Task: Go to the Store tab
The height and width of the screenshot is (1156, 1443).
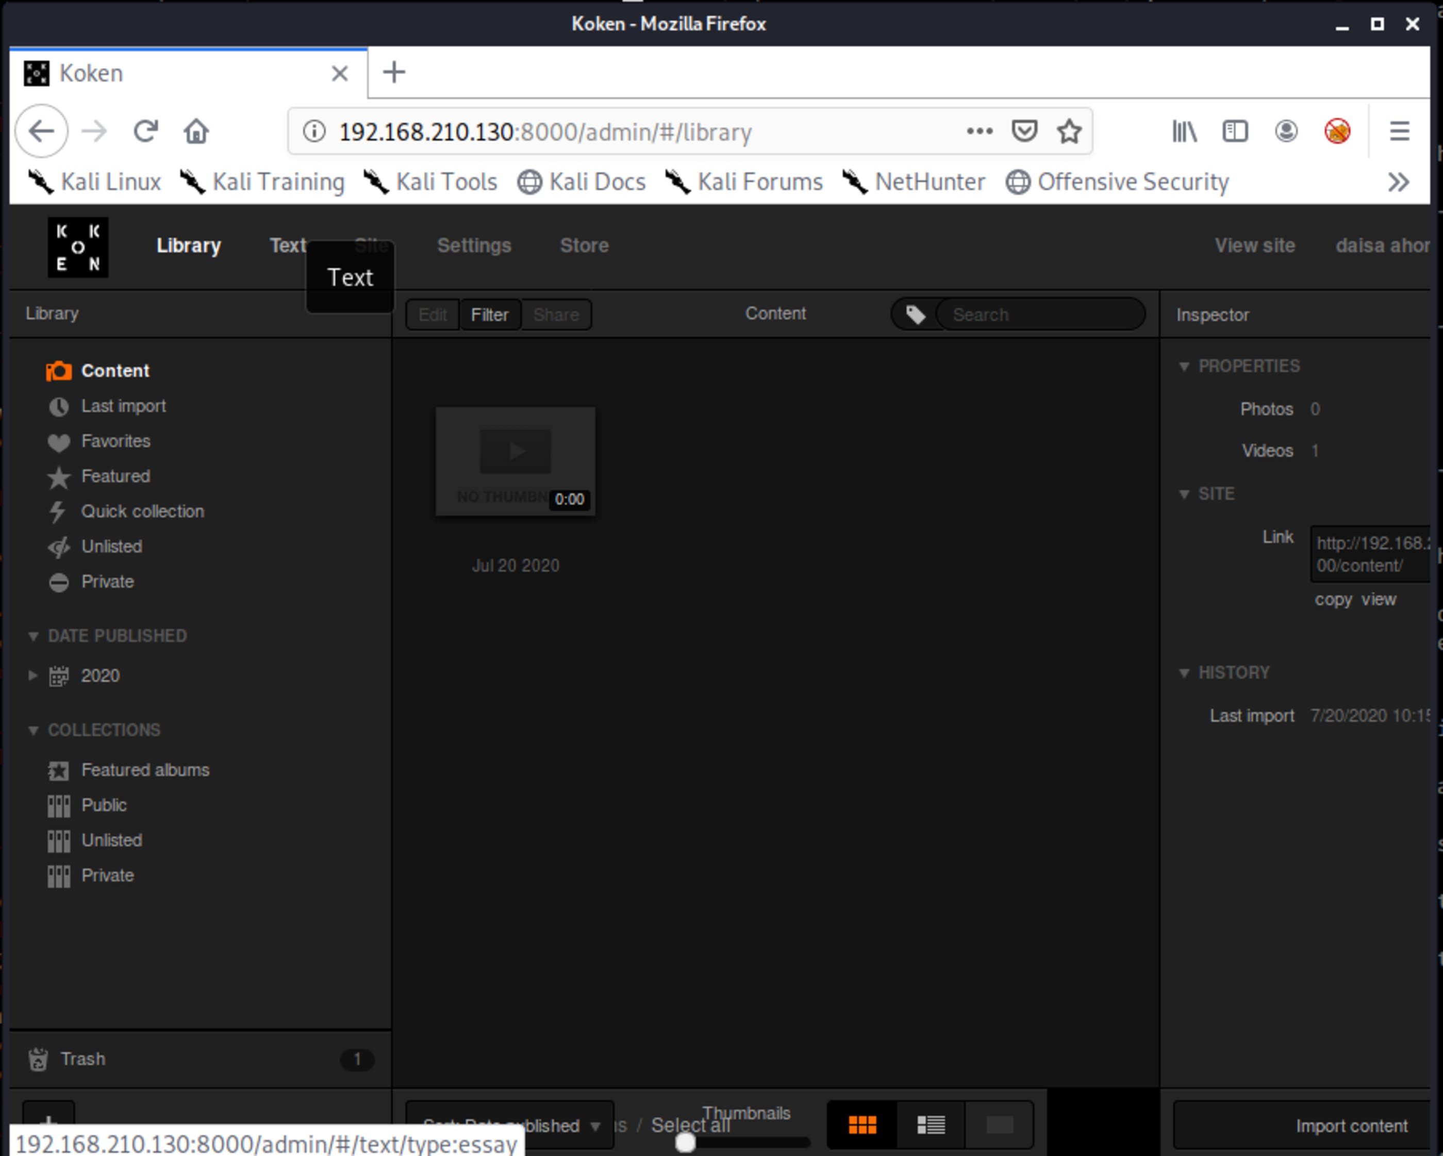Action: point(584,245)
